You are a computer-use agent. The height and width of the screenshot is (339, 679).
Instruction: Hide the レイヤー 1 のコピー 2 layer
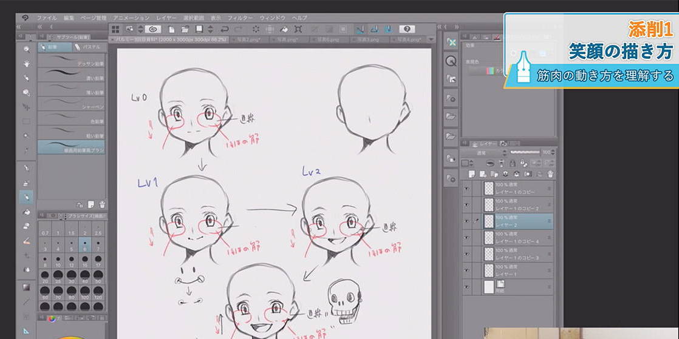pyautogui.click(x=467, y=205)
